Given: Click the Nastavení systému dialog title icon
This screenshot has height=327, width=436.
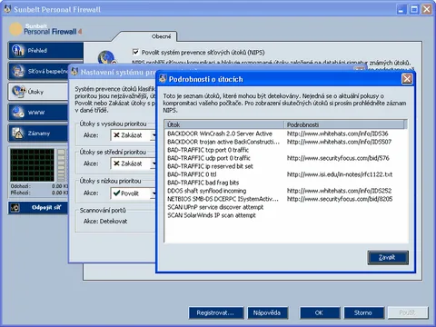Looking at the screenshot, I should 74,72.
